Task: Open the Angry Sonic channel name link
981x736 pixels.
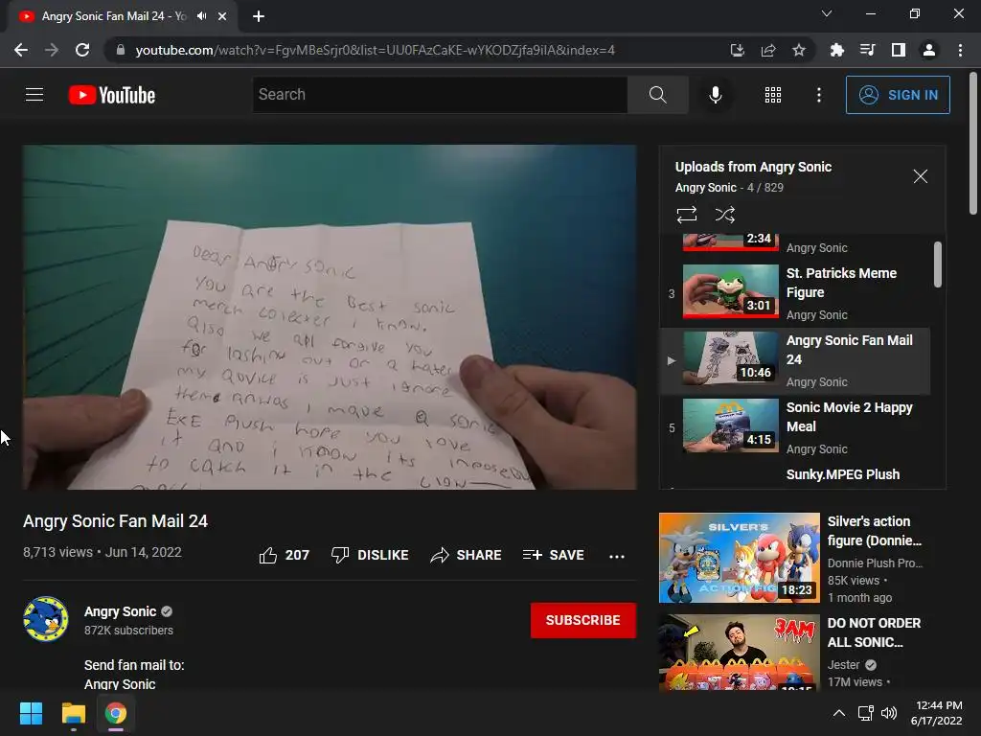Action: tap(120, 611)
